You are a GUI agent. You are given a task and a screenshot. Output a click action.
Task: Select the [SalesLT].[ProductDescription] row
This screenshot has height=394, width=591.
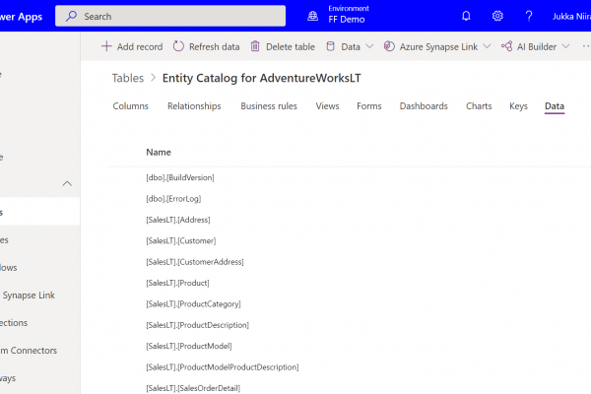point(198,325)
